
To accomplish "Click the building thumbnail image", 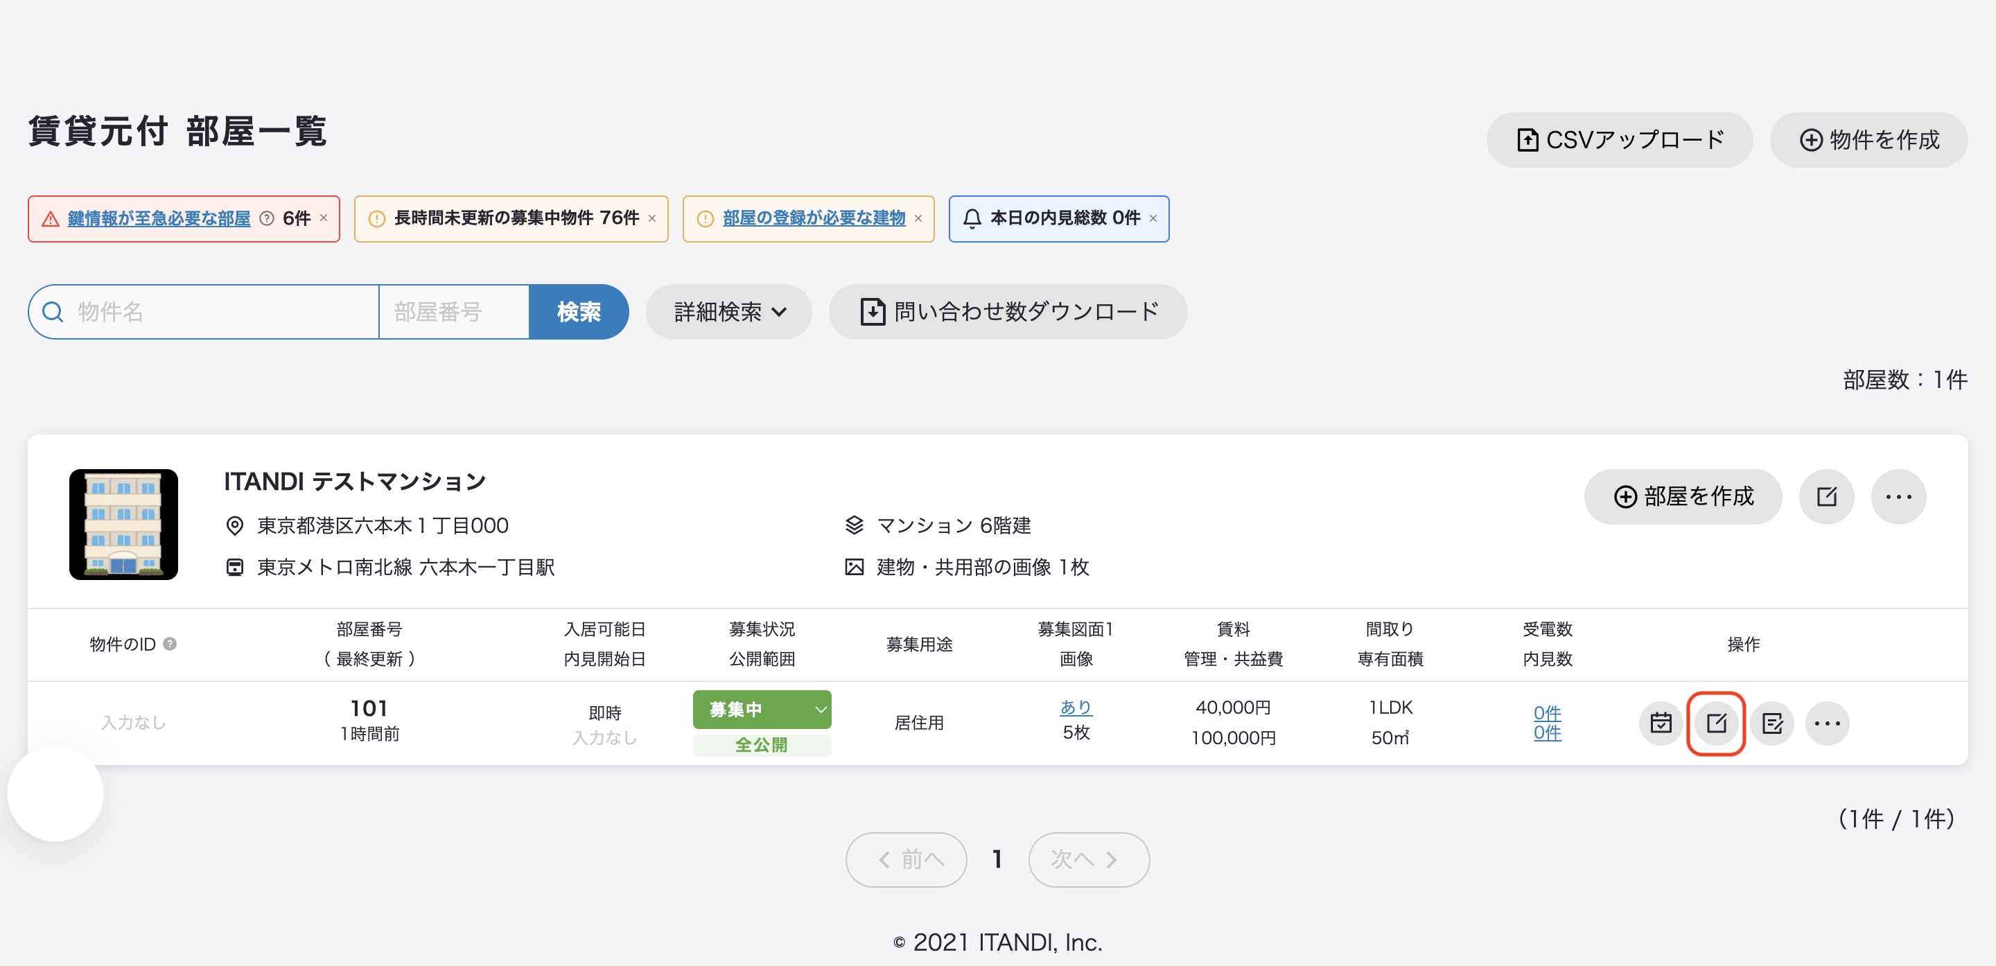I will [x=124, y=525].
